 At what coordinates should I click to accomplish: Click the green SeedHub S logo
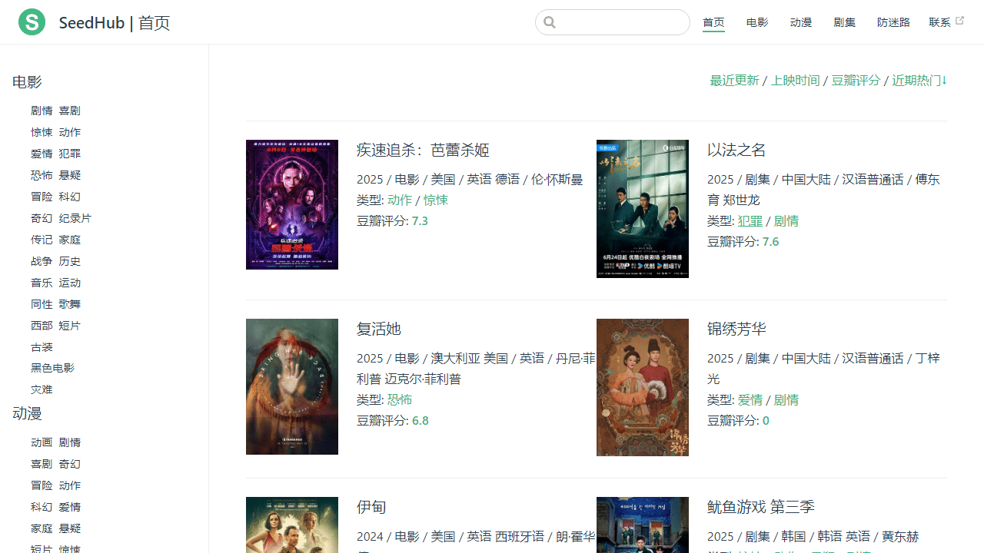pos(32,22)
